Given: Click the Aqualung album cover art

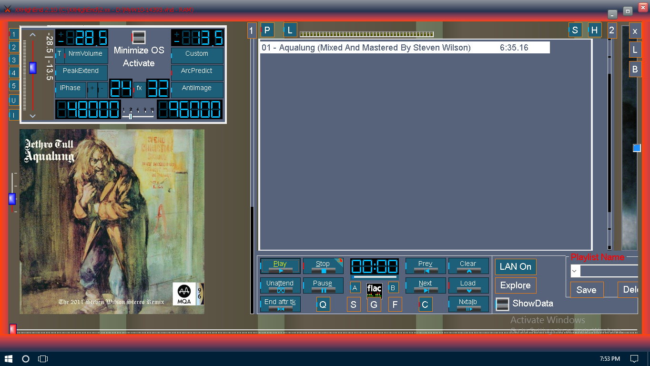Looking at the screenshot, I should click(112, 222).
